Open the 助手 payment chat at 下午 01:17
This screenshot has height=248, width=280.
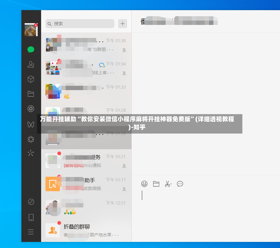[86, 184]
